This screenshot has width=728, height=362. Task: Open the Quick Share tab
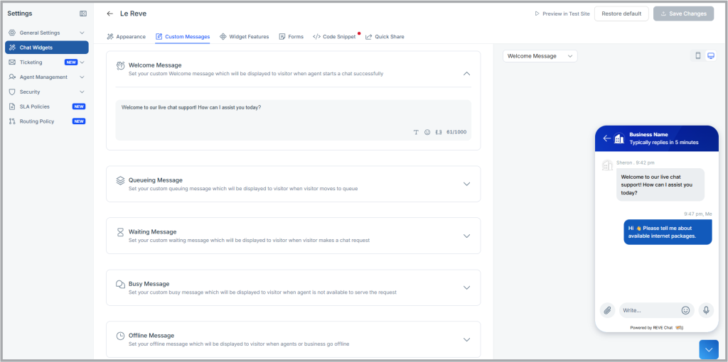(x=385, y=37)
